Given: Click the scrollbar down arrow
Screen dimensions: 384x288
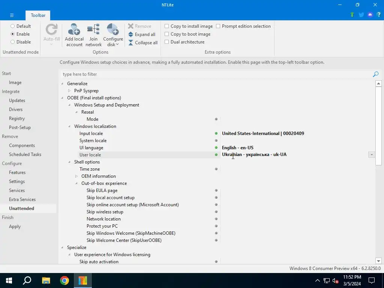Looking at the screenshot, I should [378, 261].
